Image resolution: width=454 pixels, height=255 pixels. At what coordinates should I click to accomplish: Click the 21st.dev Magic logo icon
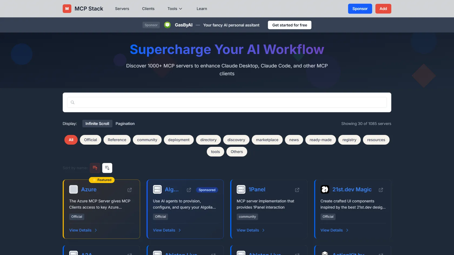click(325, 189)
